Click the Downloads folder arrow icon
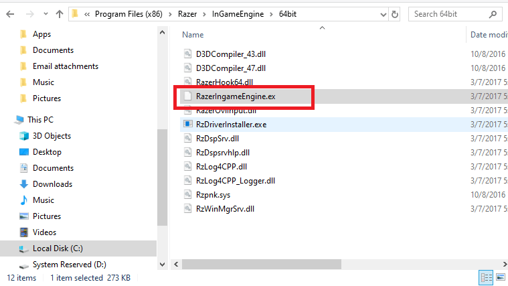The width and height of the screenshot is (508, 286). click(23, 184)
